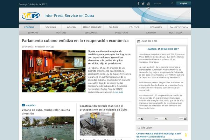The width and height of the screenshot is (210, 140).
Task: Open Multimedia in the secondary menu
Action: (x=176, y=33)
